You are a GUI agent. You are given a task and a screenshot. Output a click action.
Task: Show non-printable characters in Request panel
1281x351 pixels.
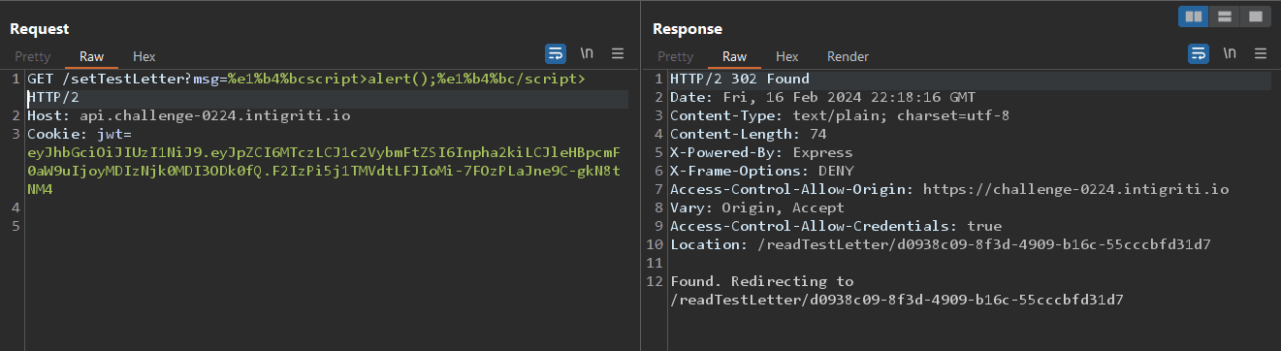pyautogui.click(x=587, y=52)
